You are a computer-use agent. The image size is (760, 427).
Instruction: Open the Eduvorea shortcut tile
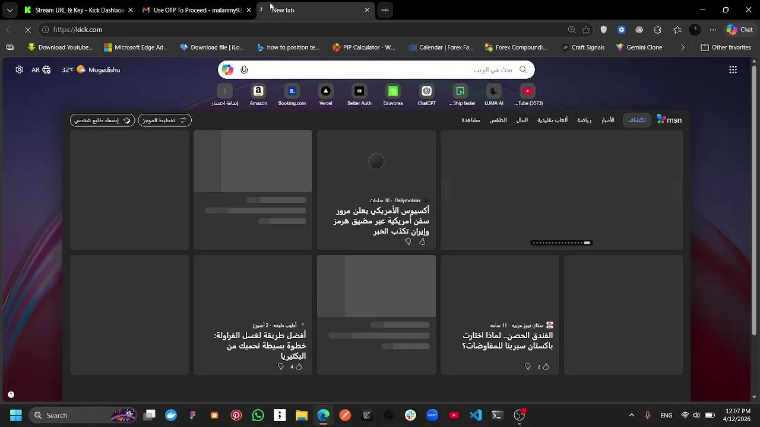click(x=392, y=95)
